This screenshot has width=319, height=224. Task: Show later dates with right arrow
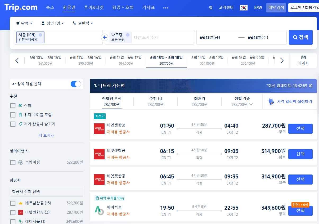(282, 61)
